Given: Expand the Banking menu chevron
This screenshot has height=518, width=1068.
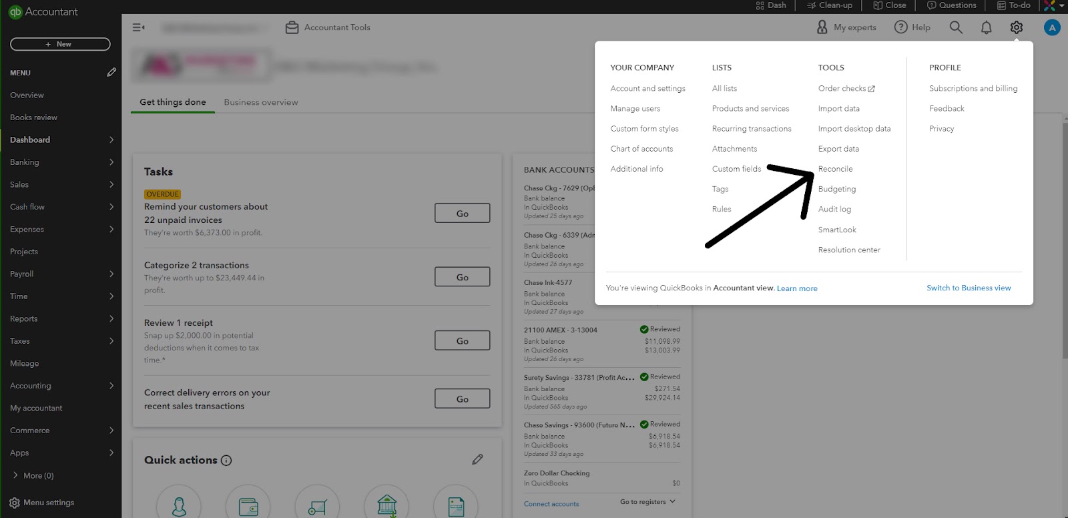Looking at the screenshot, I should pos(111,162).
